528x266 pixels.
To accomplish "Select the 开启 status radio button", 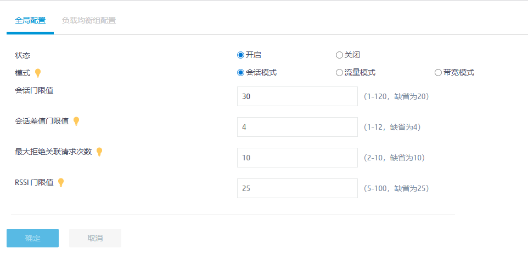I will coord(240,55).
